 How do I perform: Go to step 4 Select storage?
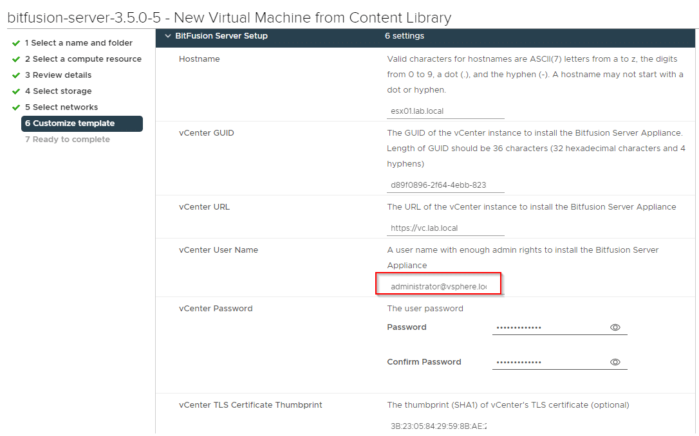[x=58, y=91]
